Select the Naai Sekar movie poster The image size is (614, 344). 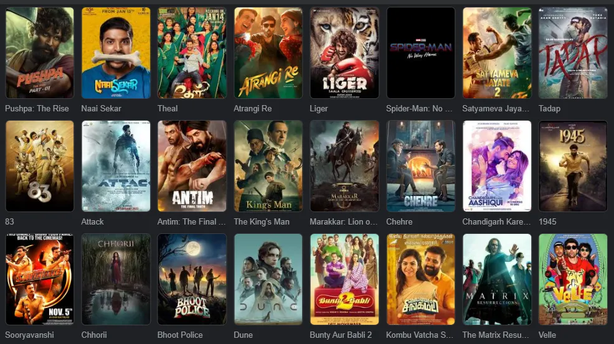click(116, 53)
